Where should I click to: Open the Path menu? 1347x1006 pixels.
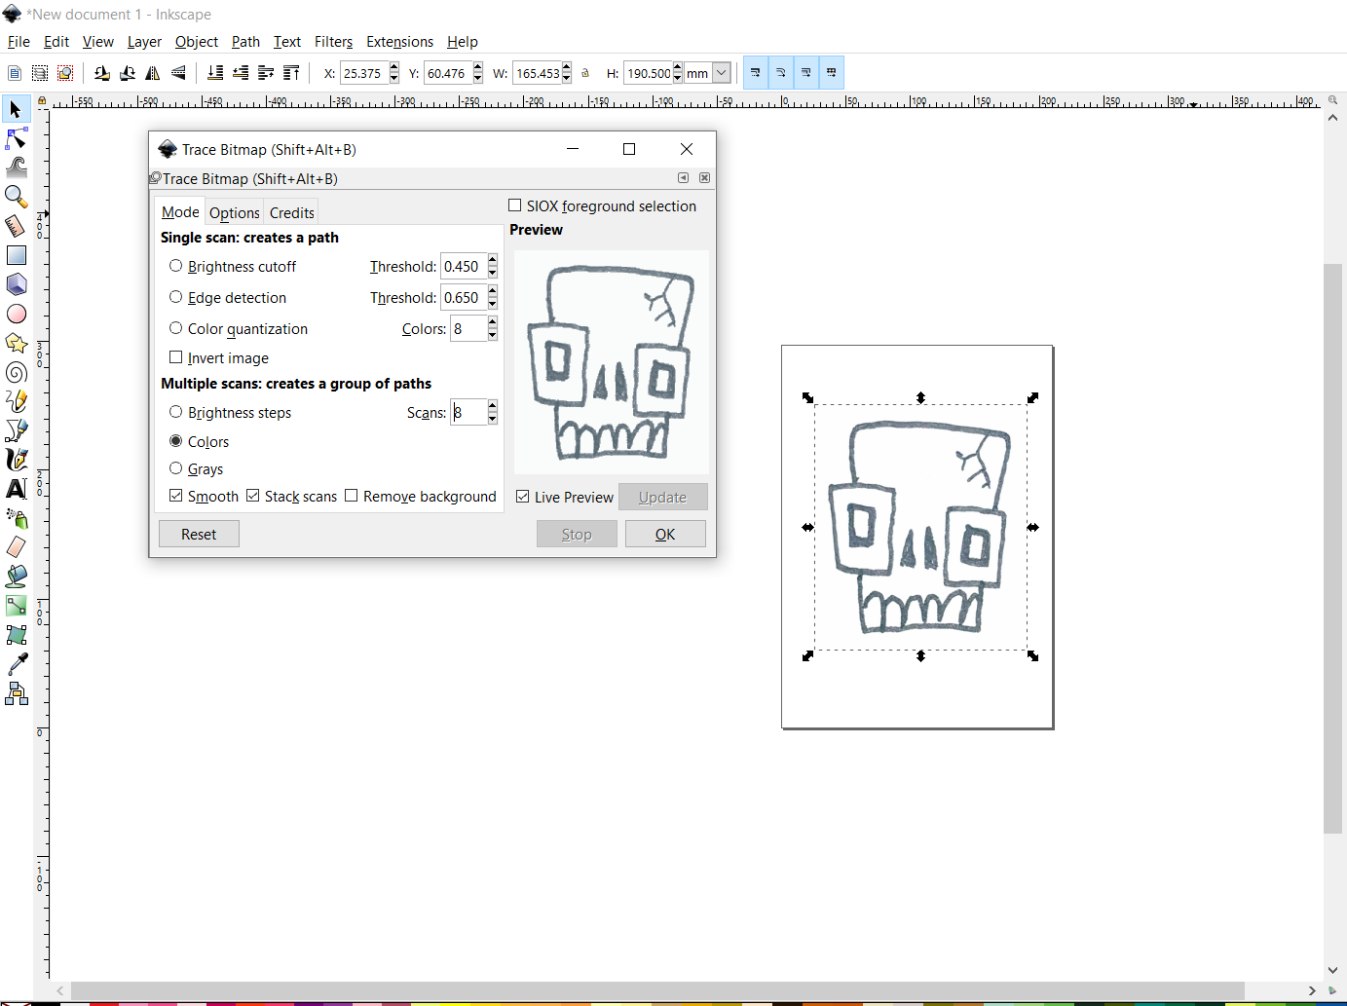coord(245,42)
